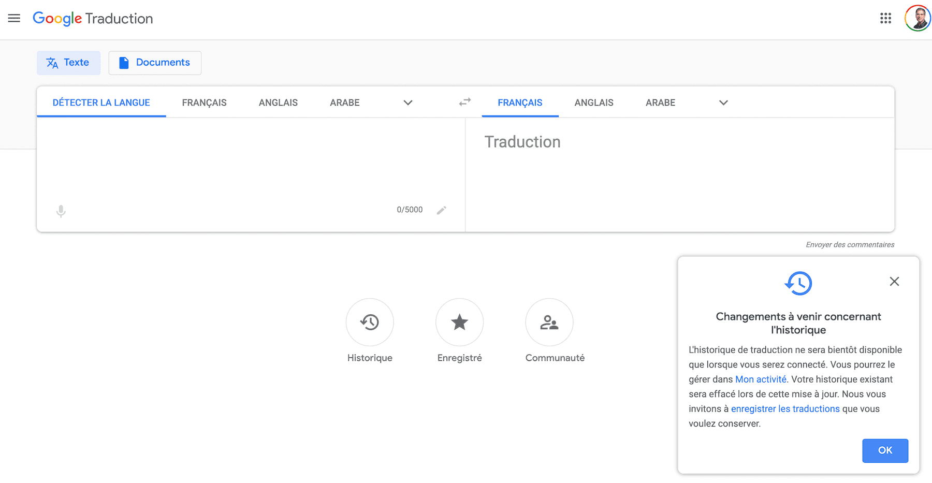
Task: Select Détecter la langue source tab
Action: point(101,103)
